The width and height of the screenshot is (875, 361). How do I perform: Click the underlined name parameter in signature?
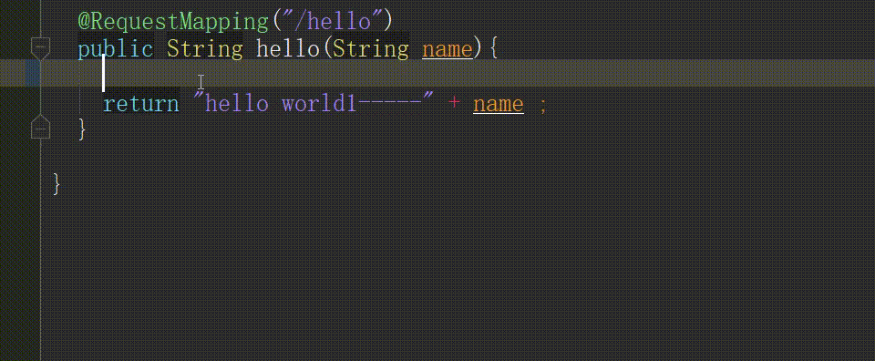[448, 49]
